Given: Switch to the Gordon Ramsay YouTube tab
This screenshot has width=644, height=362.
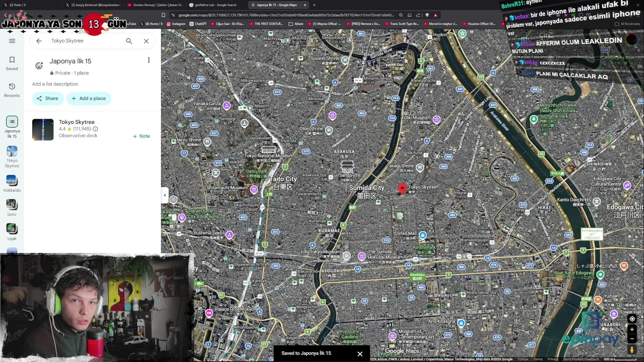Looking at the screenshot, I should 154,5.
